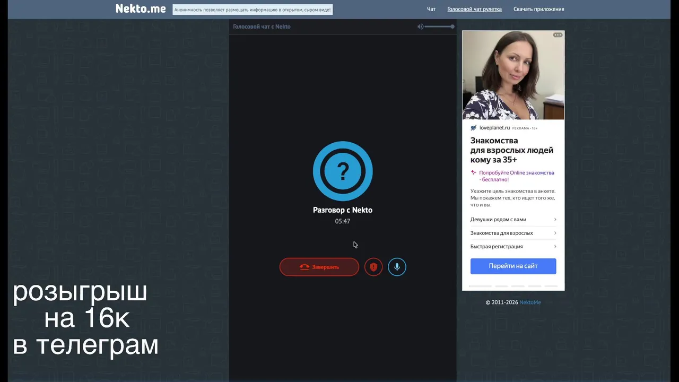This screenshot has width=679, height=382.
Task: Mute the microphone button
Action: [x=397, y=267]
